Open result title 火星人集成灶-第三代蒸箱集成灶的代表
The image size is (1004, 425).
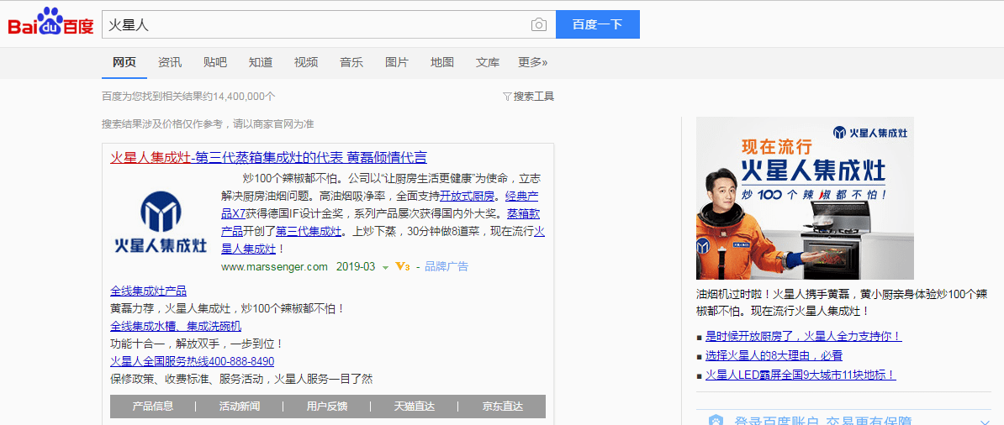[268, 157]
